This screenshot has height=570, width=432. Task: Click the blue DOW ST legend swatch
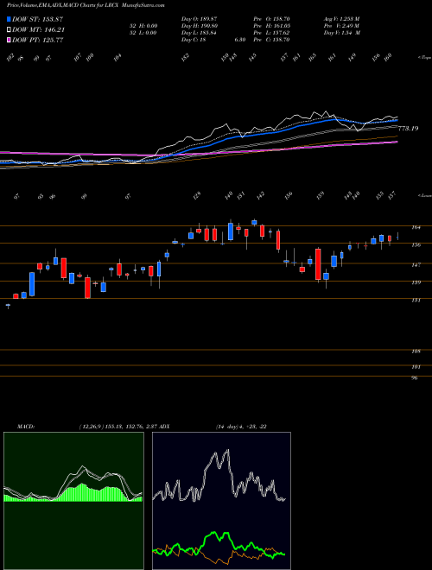(9, 19)
